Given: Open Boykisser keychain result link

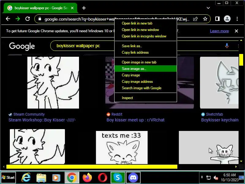Looking at the screenshot, I should point(220,120).
